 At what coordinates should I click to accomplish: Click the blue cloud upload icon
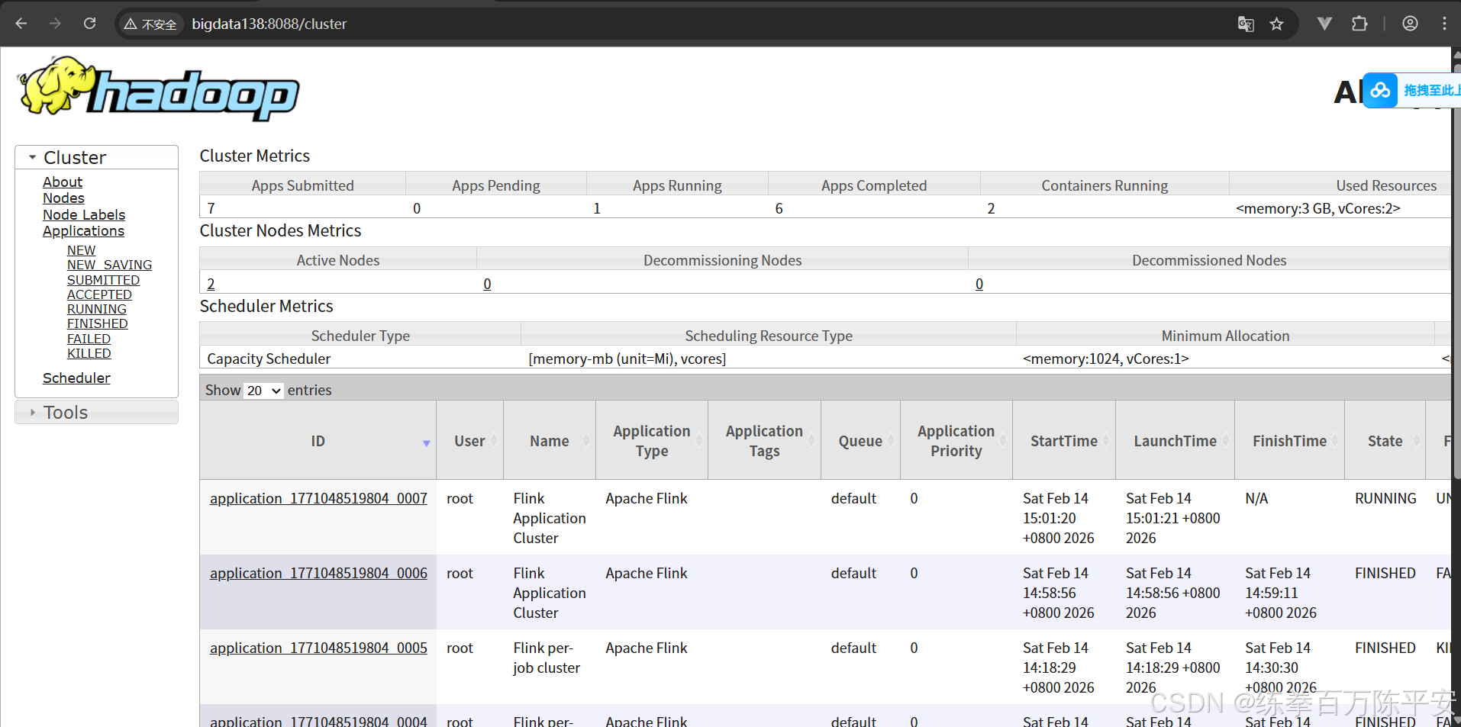(1380, 91)
